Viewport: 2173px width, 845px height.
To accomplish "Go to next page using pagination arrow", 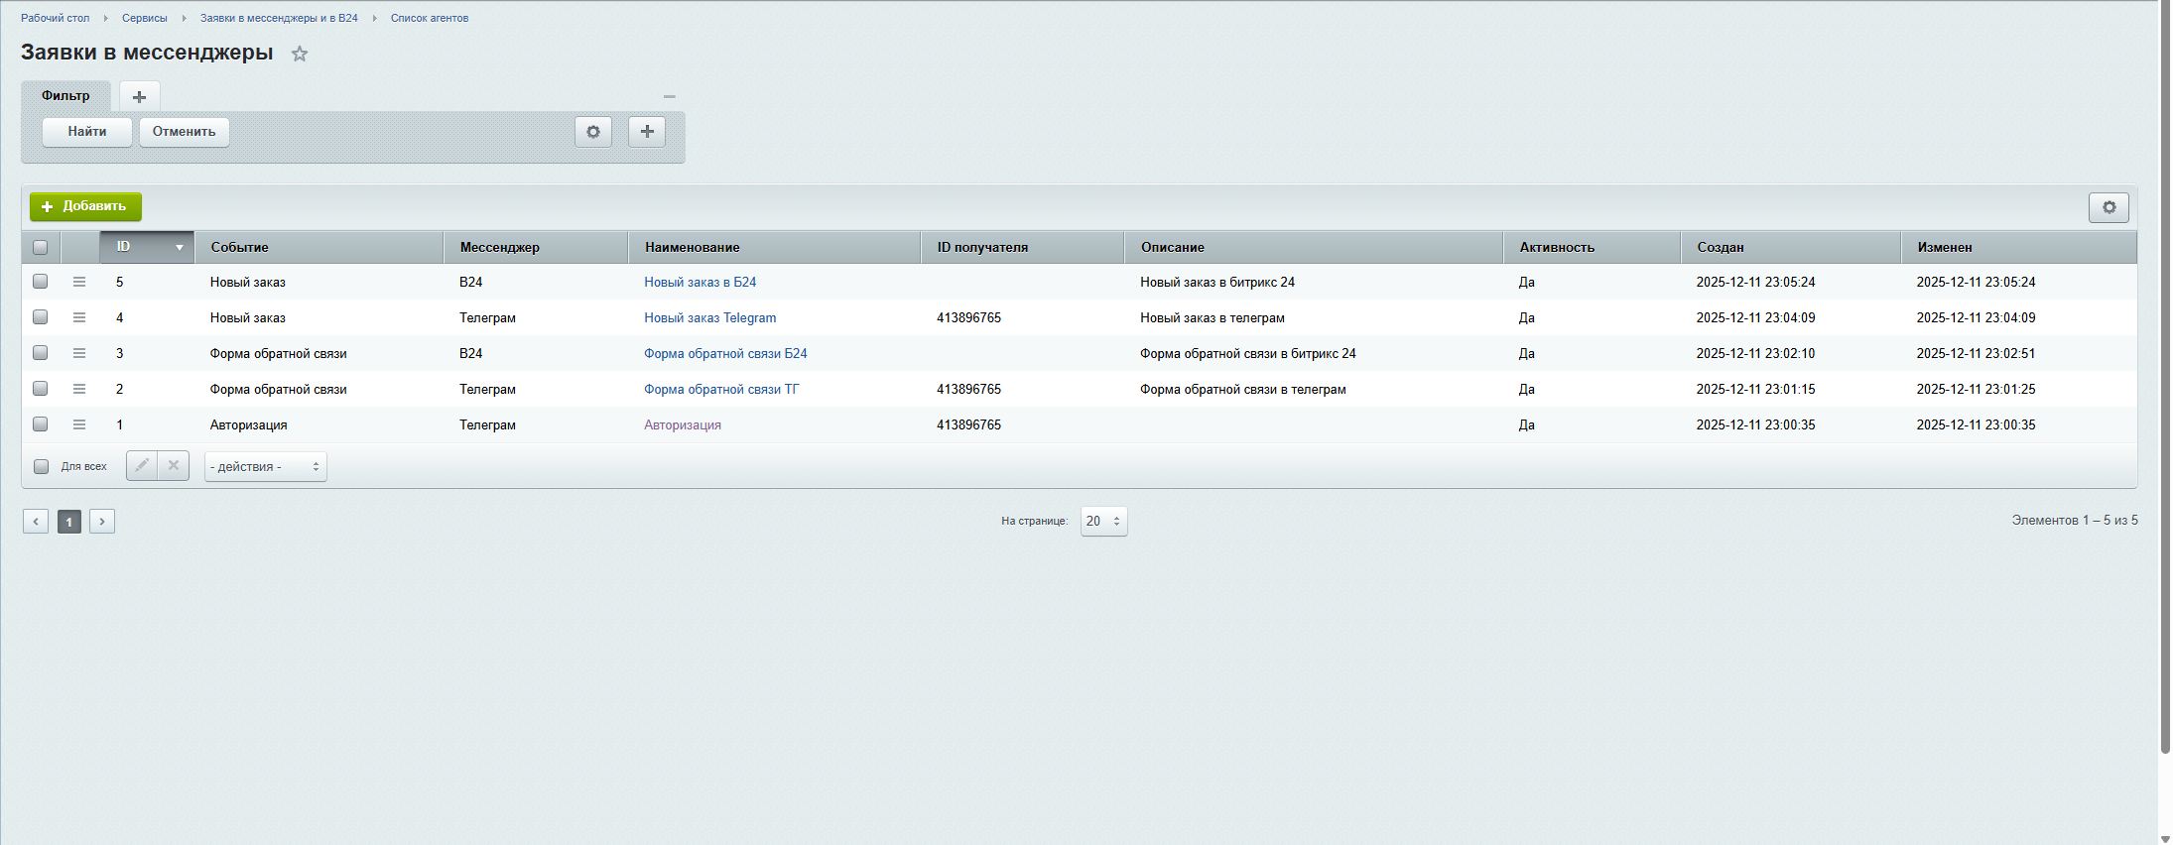I will (x=102, y=522).
